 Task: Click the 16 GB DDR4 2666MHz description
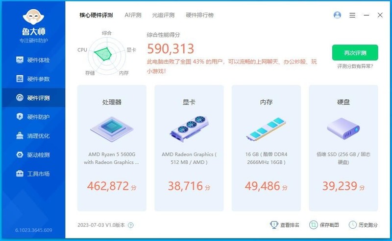tap(266, 158)
